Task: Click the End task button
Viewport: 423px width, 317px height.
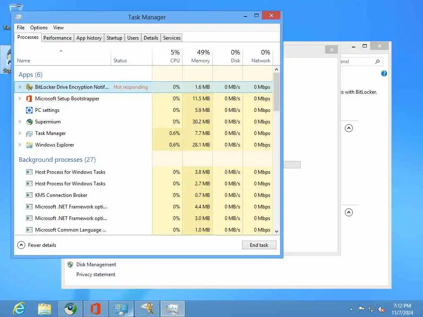Action: tap(259, 245)
